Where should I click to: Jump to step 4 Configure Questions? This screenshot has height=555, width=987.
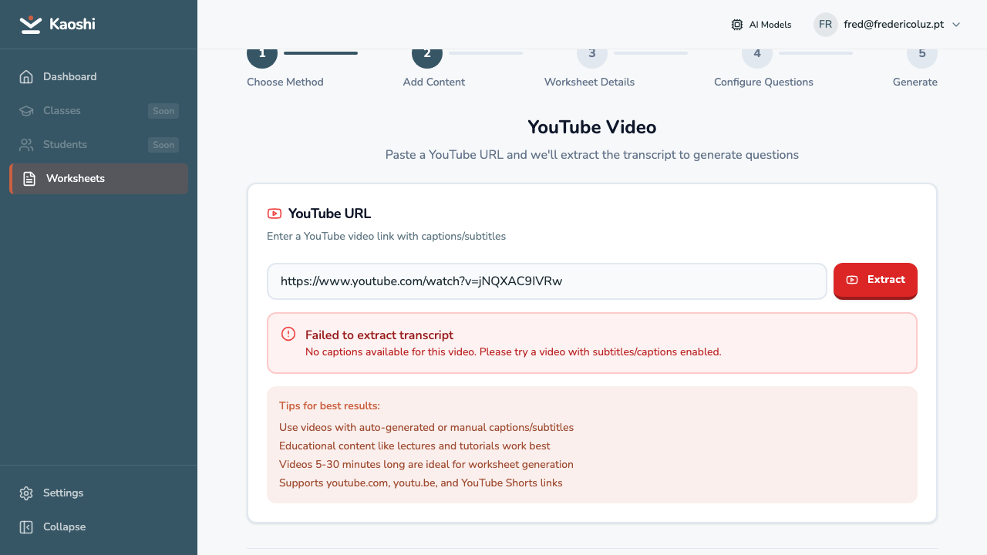point(756,55)
